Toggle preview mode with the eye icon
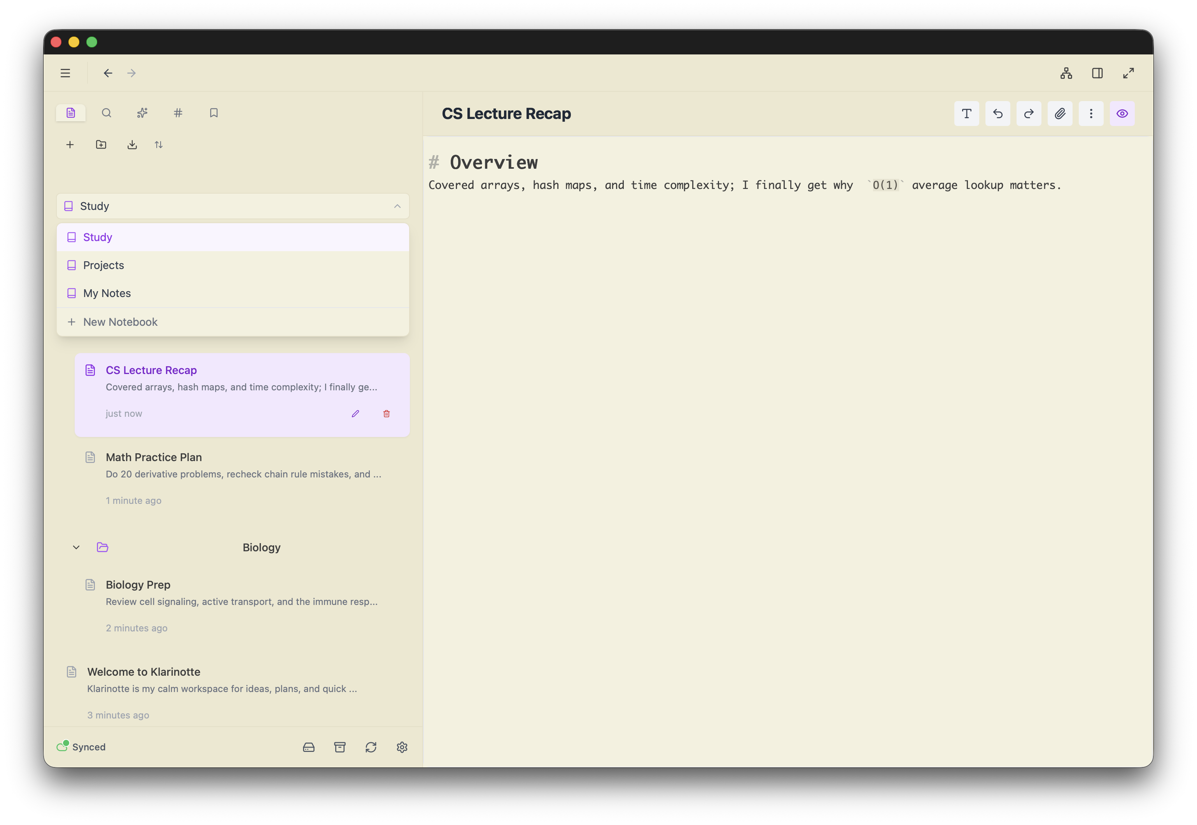The height and width of the screenshot is (825, 1197). point(1122,113)
